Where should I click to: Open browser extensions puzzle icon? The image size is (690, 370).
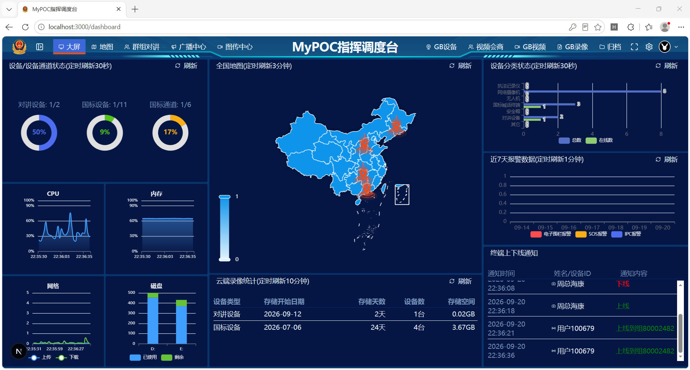pyautogui.click(x=631, y=27)
